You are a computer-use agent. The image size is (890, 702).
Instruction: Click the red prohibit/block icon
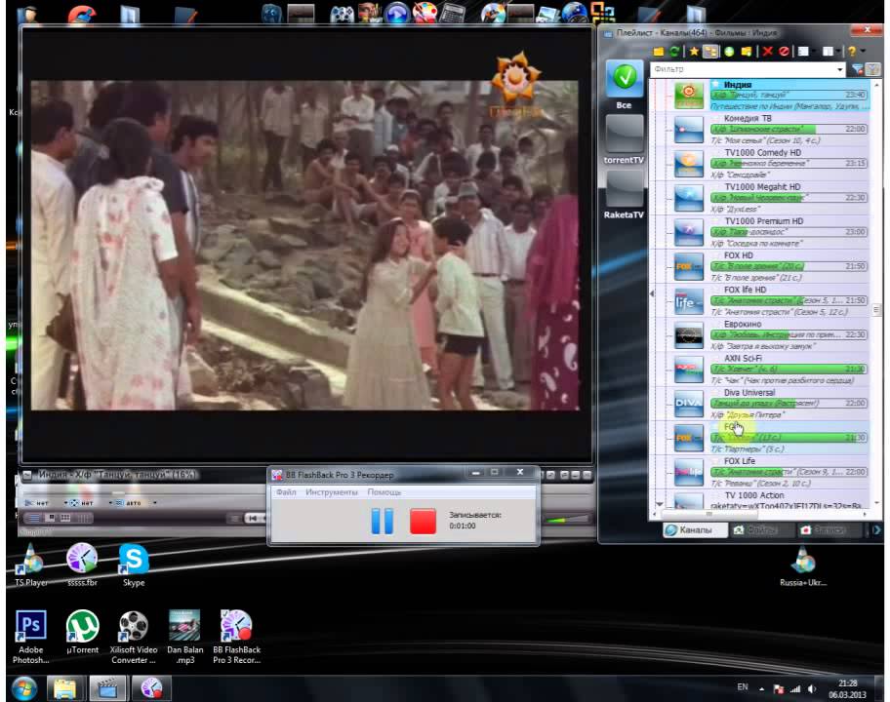point(784,52)
